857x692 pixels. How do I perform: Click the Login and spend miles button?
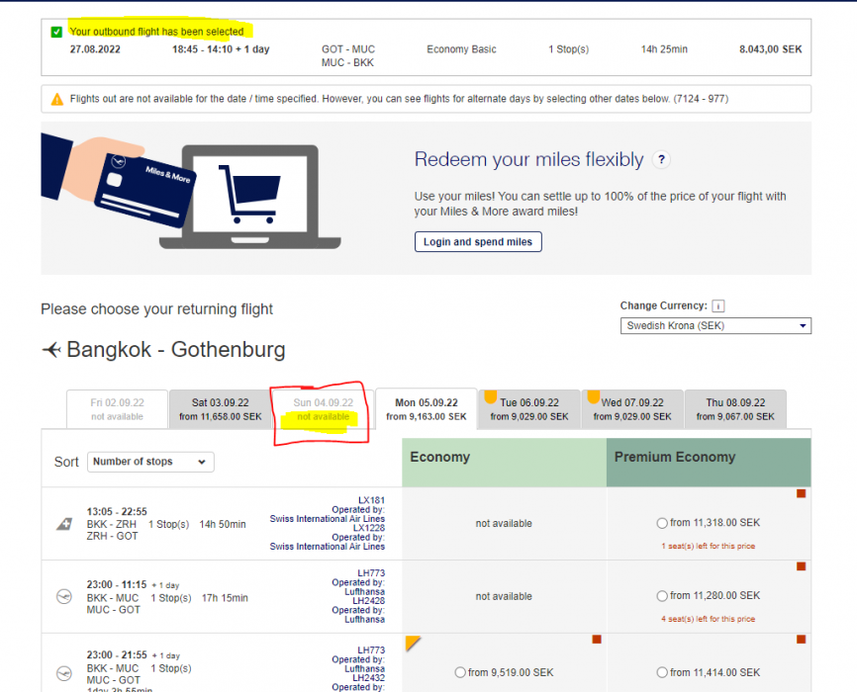tap(478, 242)
